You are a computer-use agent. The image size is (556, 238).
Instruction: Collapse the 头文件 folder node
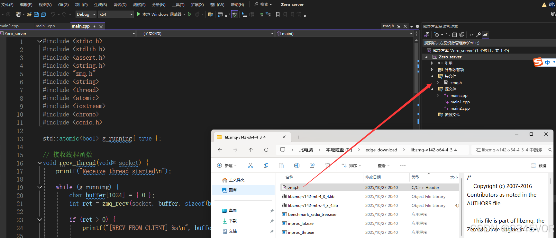432,76
